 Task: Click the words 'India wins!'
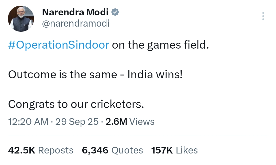pos(155,74)
